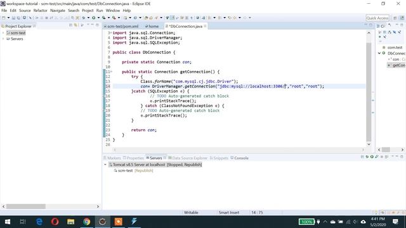
Task: Open Microsoft Edge from taskbar
Action: pos(39,222)
